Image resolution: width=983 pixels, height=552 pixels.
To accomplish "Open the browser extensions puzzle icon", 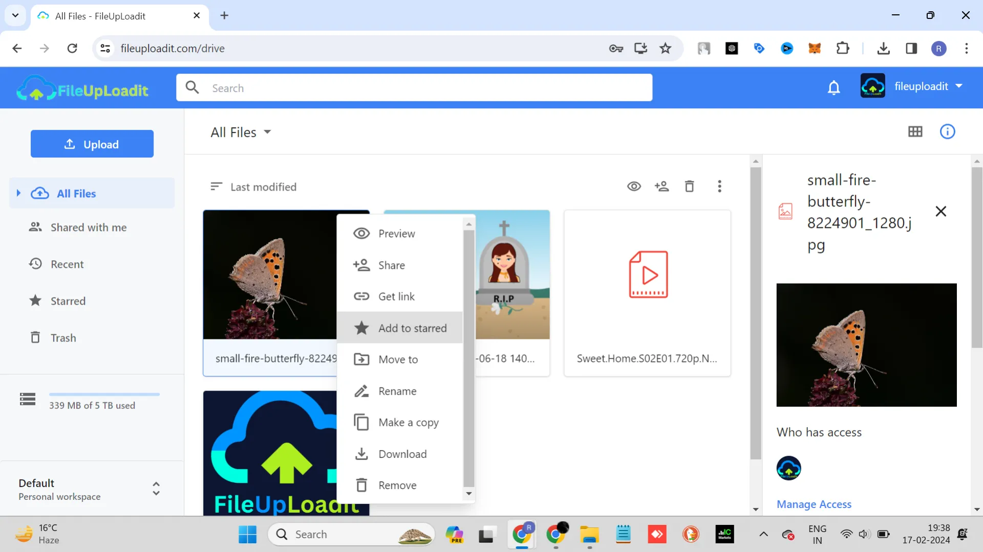I will [x=842, y=49].
